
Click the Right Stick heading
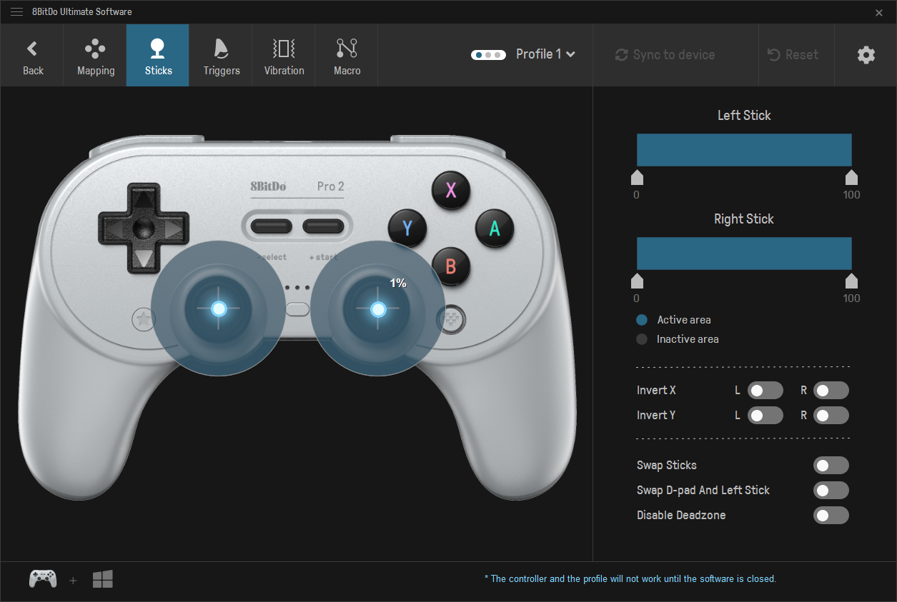point(744,219)
